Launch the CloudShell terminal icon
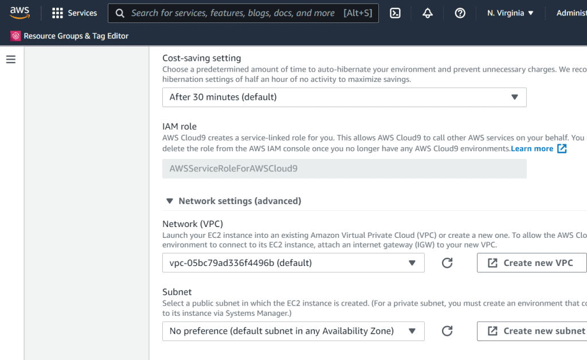587x360 pixels. pos(395,13)
